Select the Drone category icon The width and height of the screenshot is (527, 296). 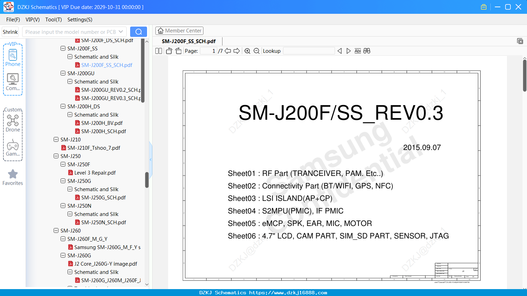click(13, 123)
